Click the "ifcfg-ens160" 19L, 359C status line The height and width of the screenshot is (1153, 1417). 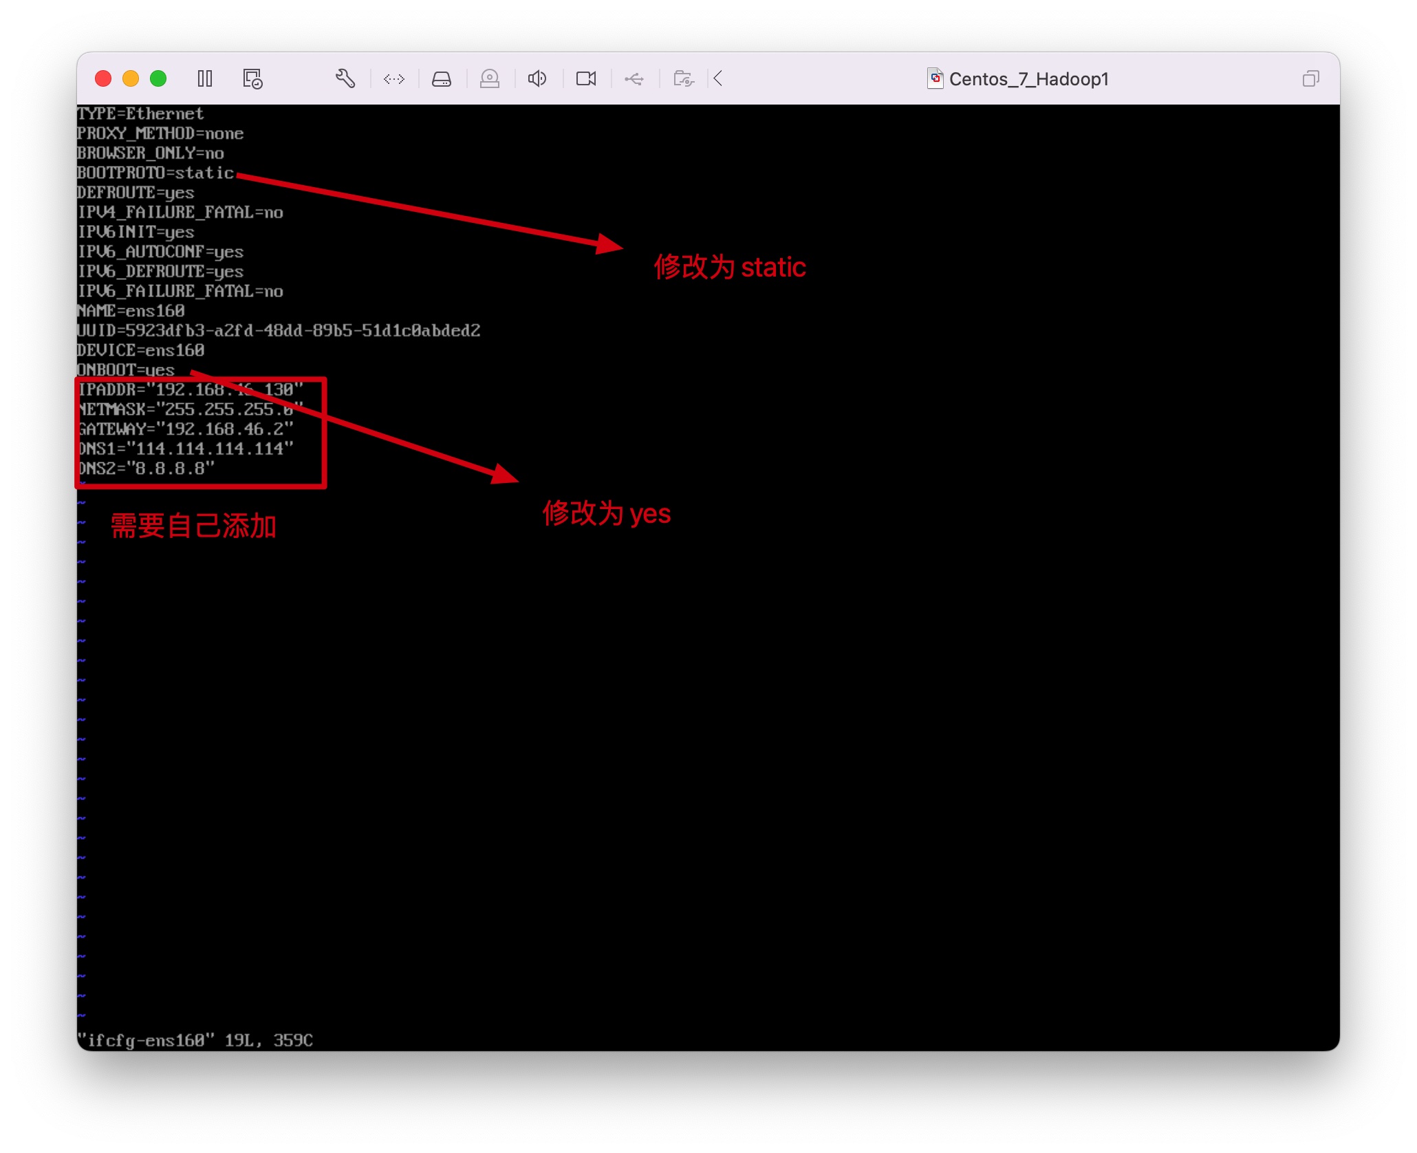point(195,1040)
